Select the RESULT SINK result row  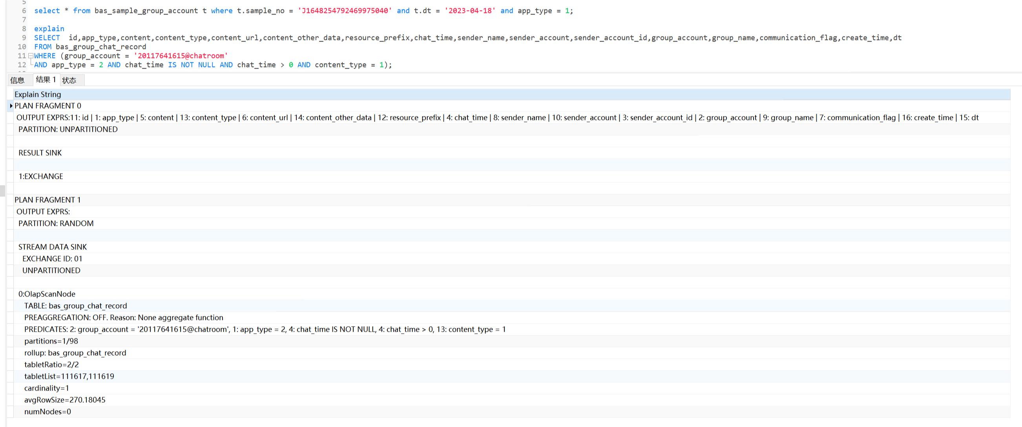click(x=40, y=153)
